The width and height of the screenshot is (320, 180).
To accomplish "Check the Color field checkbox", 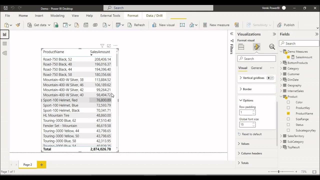I will [x=288, y=102].
